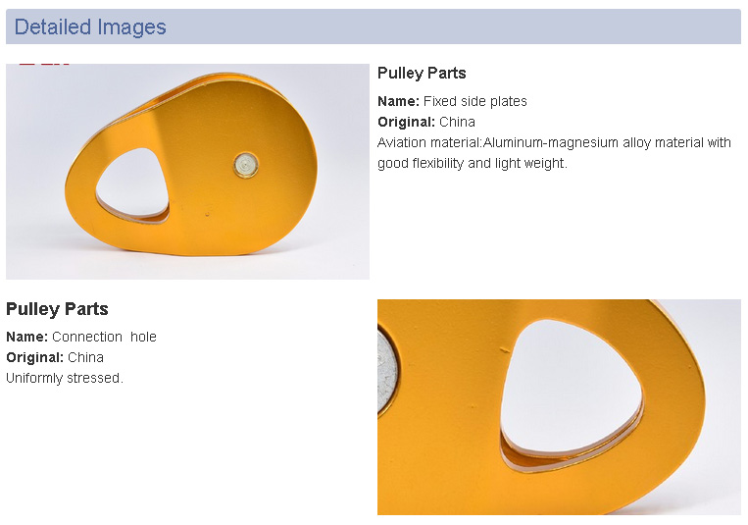Click 'Original: China' under connection hole

click(x=54, y=357)
